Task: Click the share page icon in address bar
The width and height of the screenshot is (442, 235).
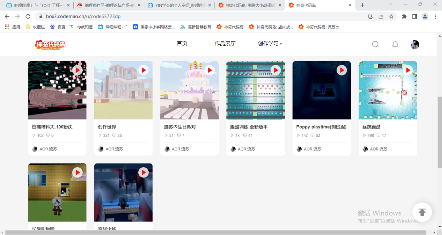Action: point(381,16)
